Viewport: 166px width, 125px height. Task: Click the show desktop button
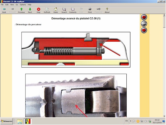(x=164, y=121)
